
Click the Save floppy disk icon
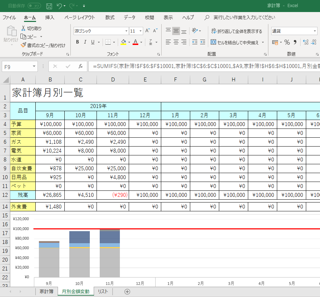(x=49, y=6)
